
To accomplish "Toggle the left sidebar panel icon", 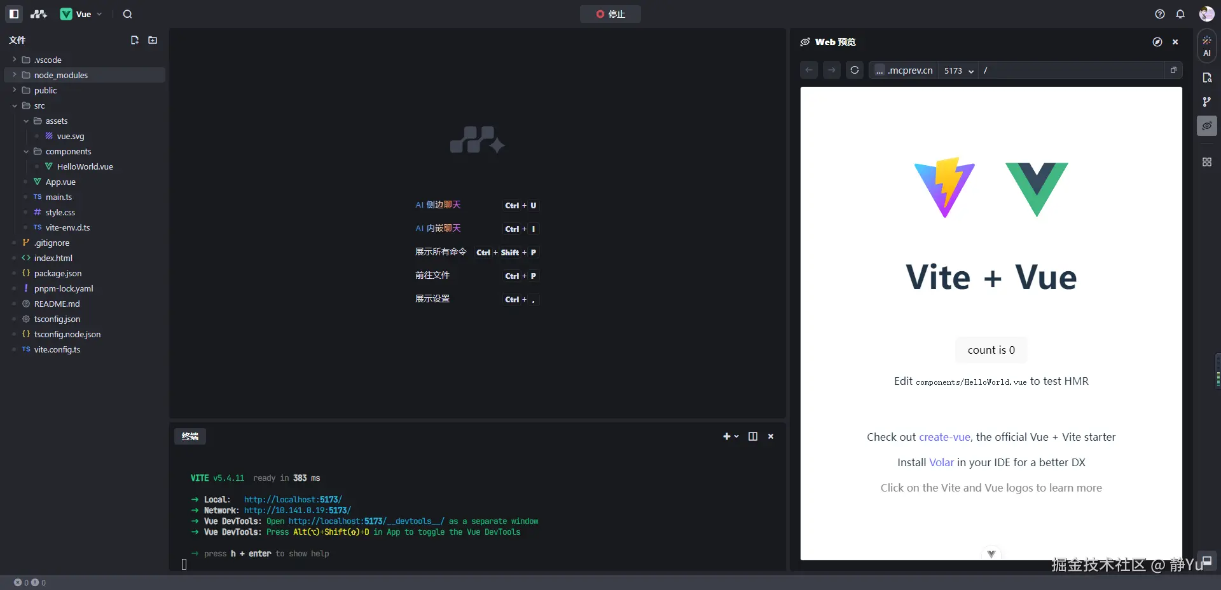I will 14,14.
